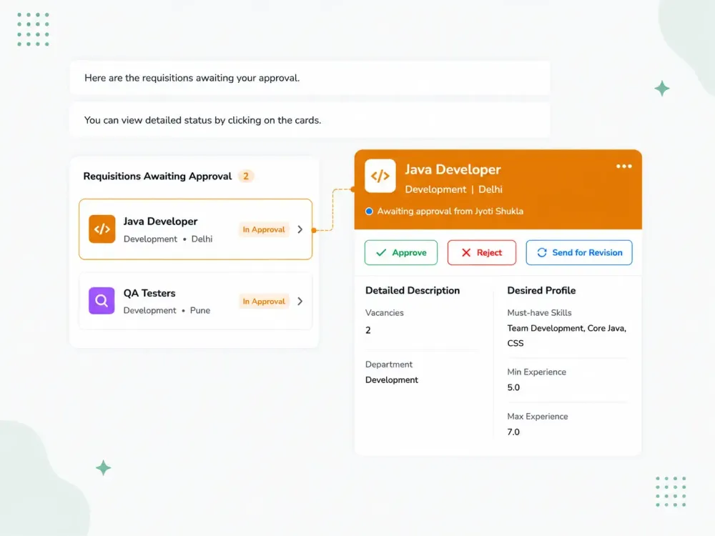Image resolution: width=715 pixels, height=536 pixels.
Task: Click message 'Here are the requisitions awaiting your approval.'
Action: 192,78
